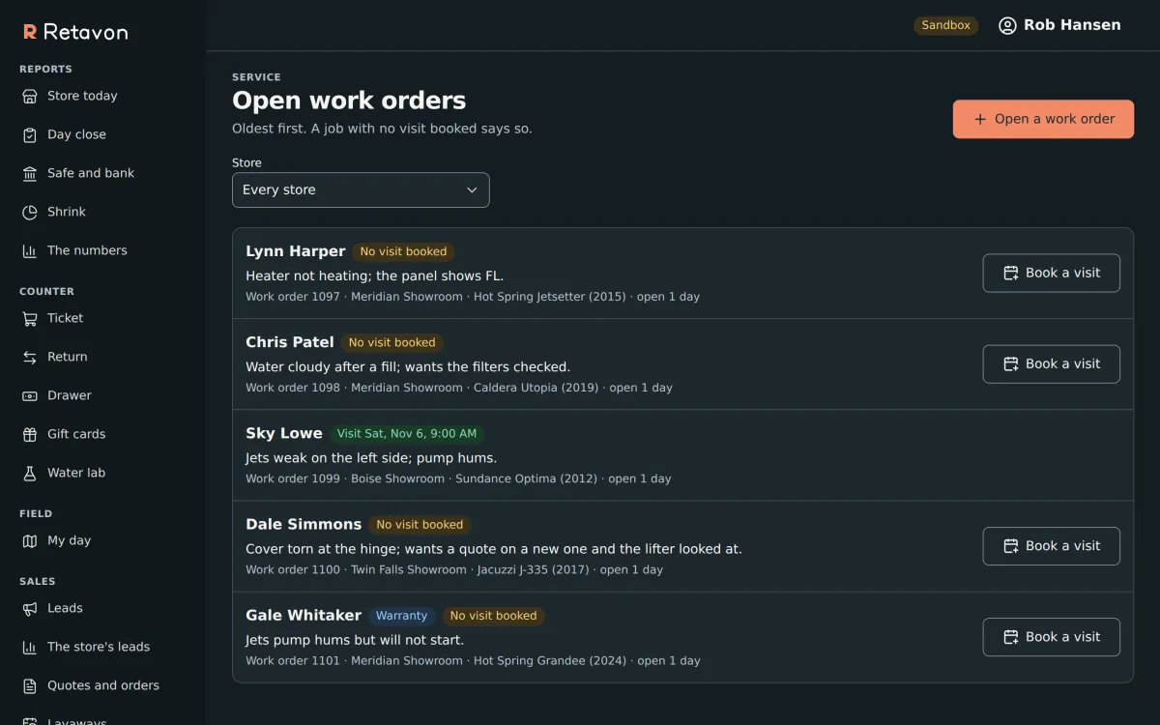The height and width of the screenshot is (725, 1160).
Task: Click the user avatar icon beside Rob Hansen
Action: click(1007, 25)
